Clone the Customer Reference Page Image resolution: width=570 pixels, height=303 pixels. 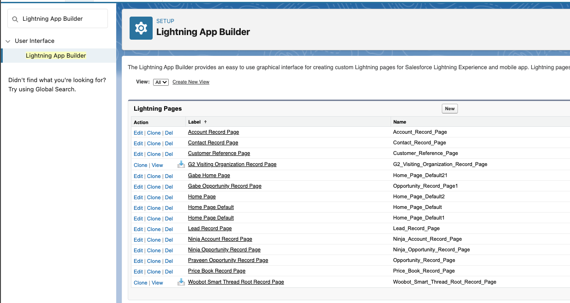click(x=154, y=154)
